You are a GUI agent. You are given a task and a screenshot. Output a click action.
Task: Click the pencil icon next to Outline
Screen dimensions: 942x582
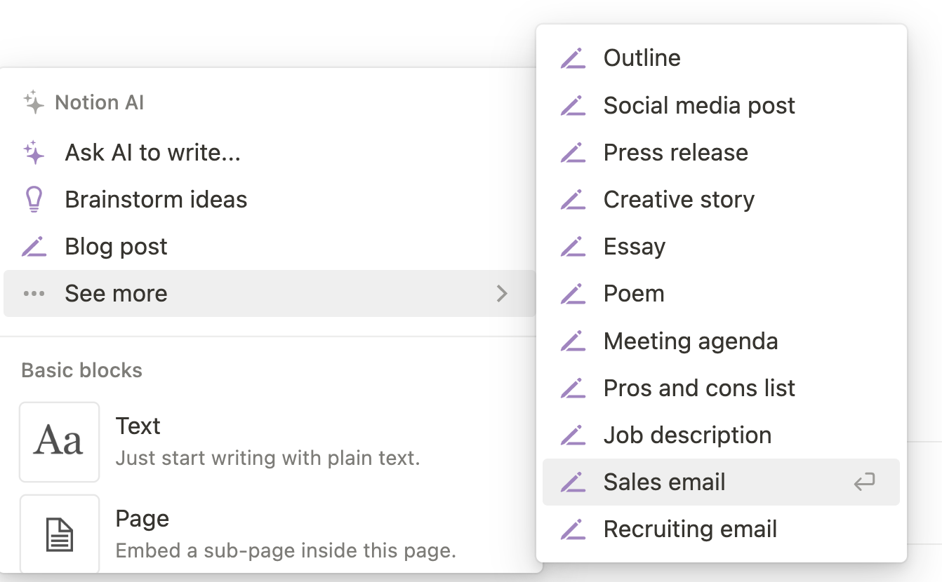573,58
